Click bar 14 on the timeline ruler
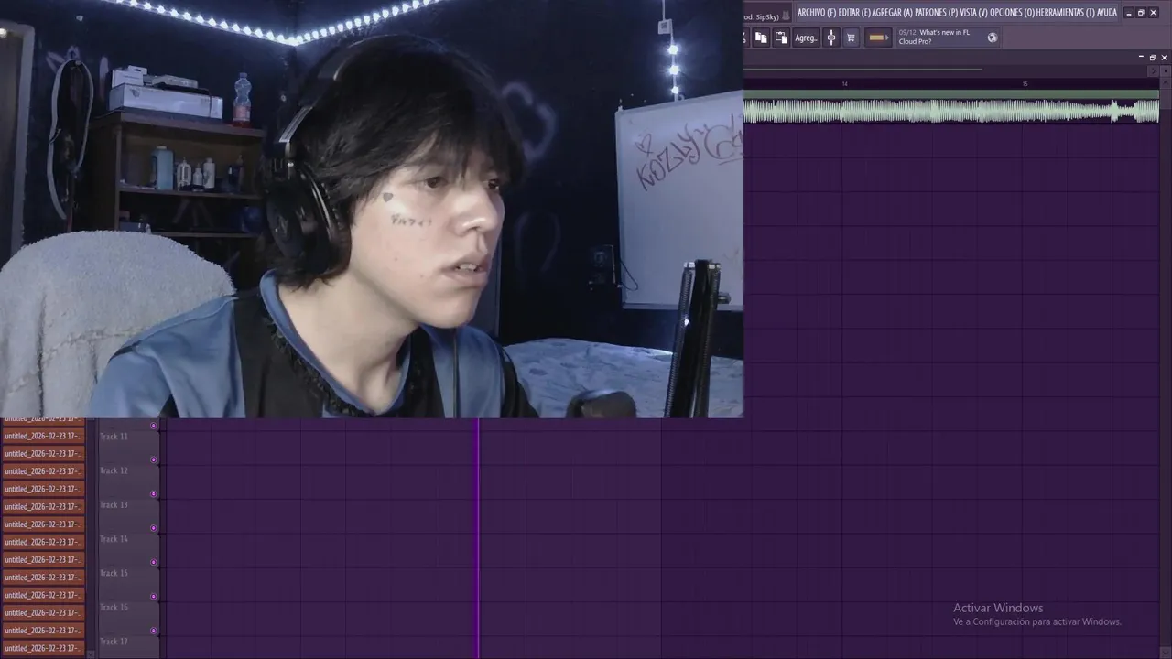 point(844,84)
